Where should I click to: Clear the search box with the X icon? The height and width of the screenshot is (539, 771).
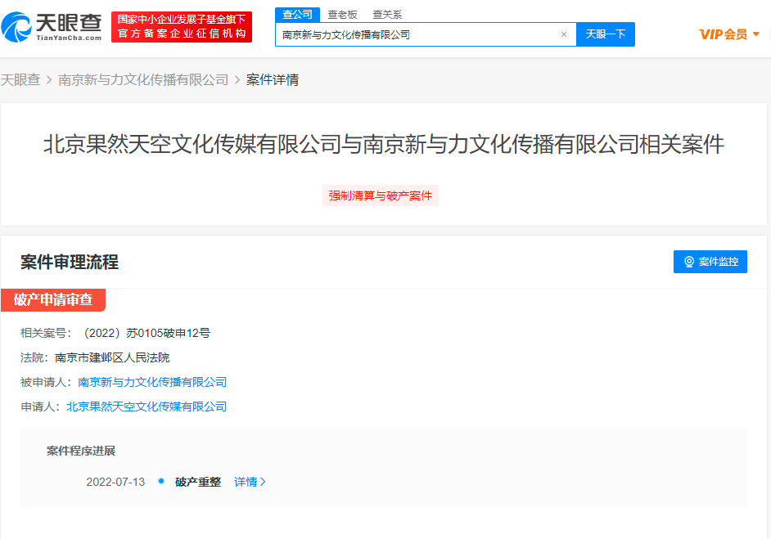click(563, 34)
